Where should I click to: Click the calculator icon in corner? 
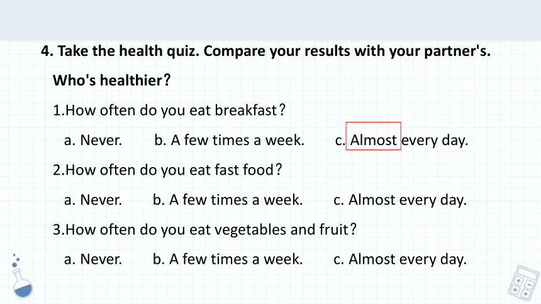pyautogui.click(x=523, y=282)
